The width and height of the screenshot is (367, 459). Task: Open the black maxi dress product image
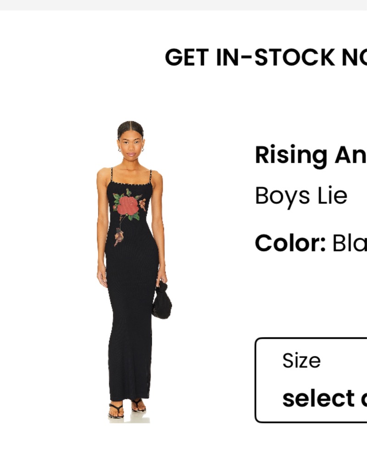(132, 272)
